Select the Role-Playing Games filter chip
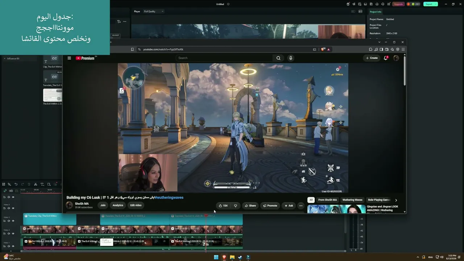Screen dimensions: 464x261 378,200
